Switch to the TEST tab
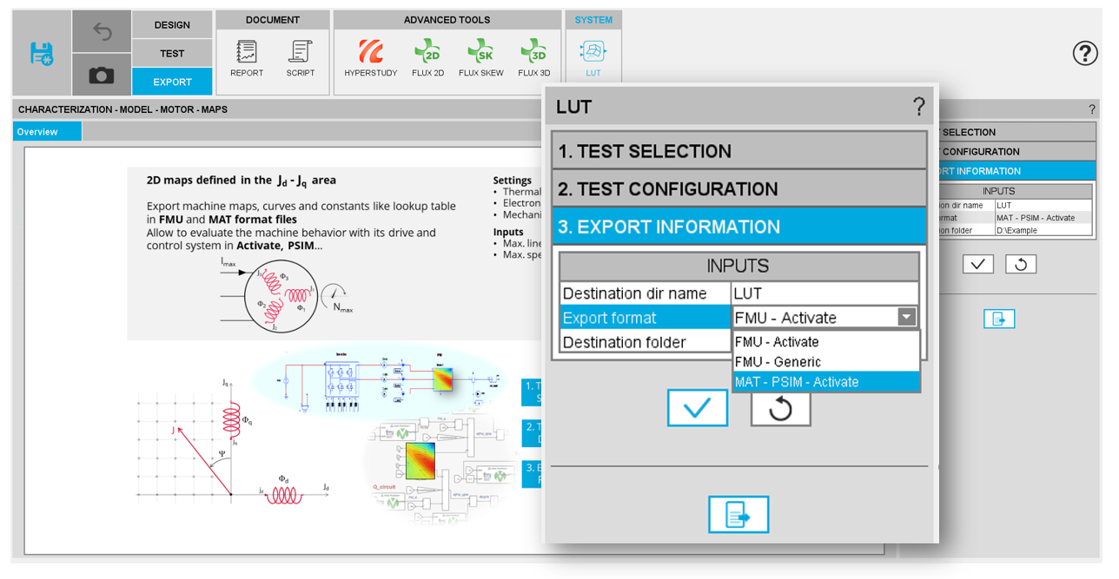Screen dimensions: 1119x579 pos(172,54)
